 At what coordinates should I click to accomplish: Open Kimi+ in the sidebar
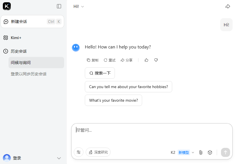pos(16,38)
